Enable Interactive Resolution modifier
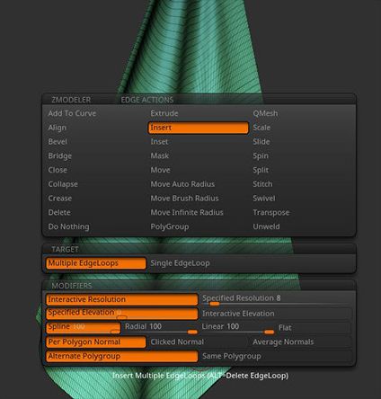381x399 pixels. [122, 299]
